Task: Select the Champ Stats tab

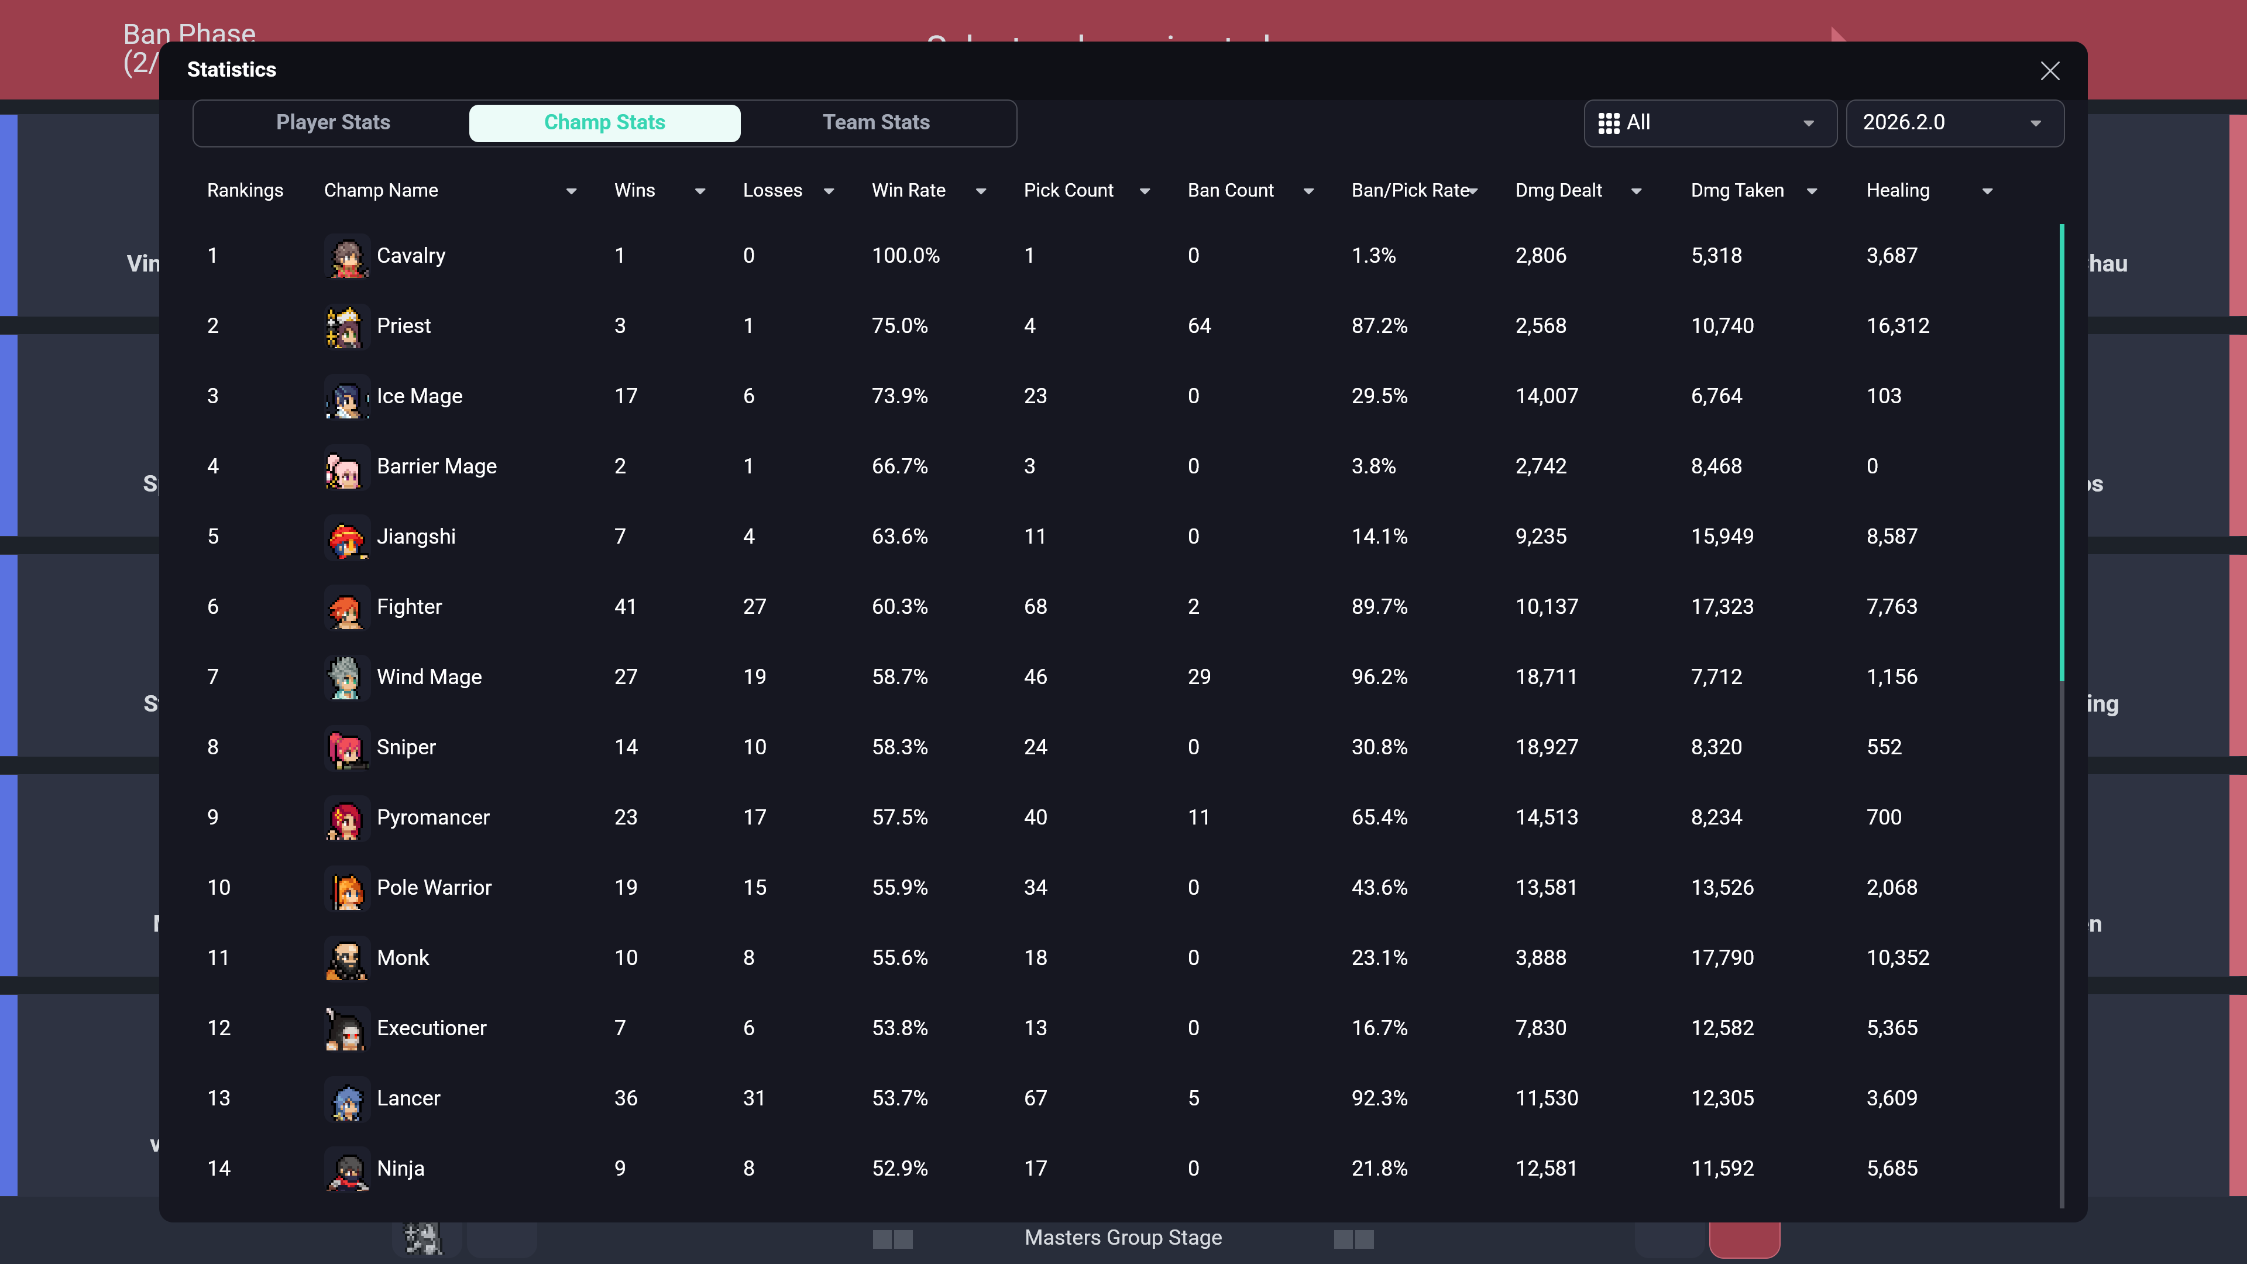Action: pos(604,123)
